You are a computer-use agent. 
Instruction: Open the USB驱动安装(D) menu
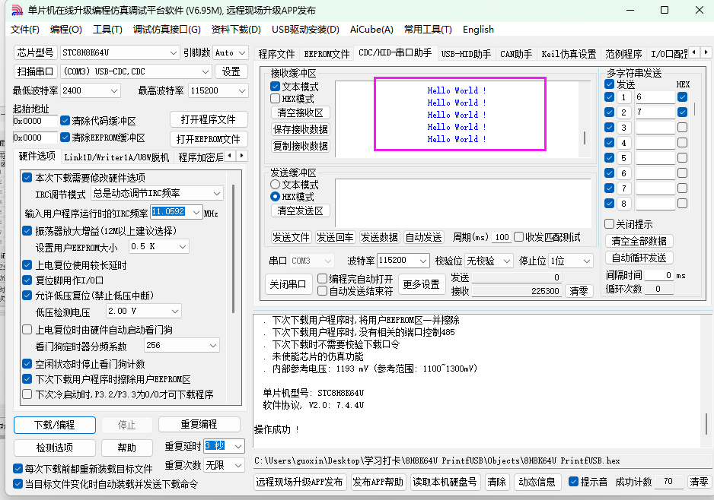point(305,30)
